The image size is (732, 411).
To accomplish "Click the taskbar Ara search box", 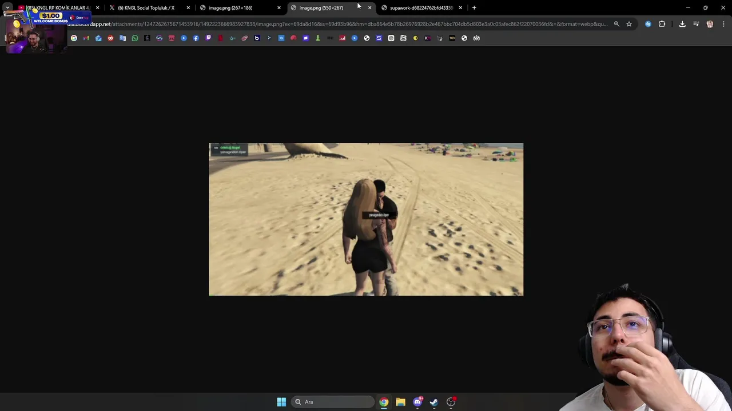I will [333, 402].
